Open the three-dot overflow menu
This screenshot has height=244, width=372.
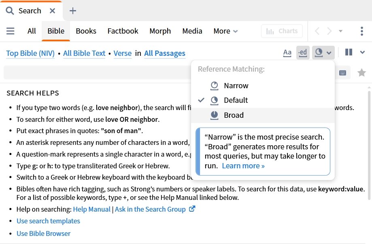pyautogui.click(x=362, y=31)
